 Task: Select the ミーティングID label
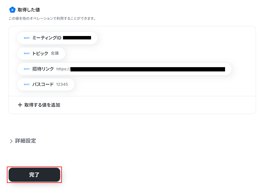pyautogui.click(x=47, y=38)
